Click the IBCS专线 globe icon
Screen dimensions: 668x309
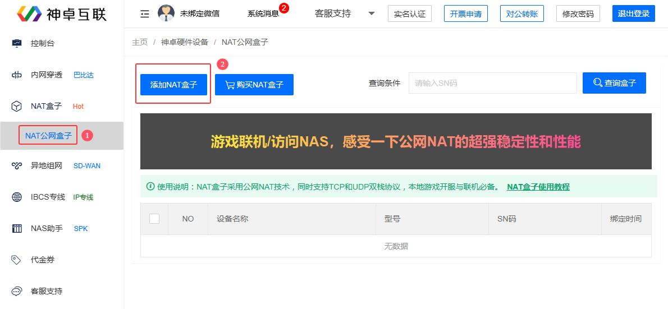click(x=17, y=197)
